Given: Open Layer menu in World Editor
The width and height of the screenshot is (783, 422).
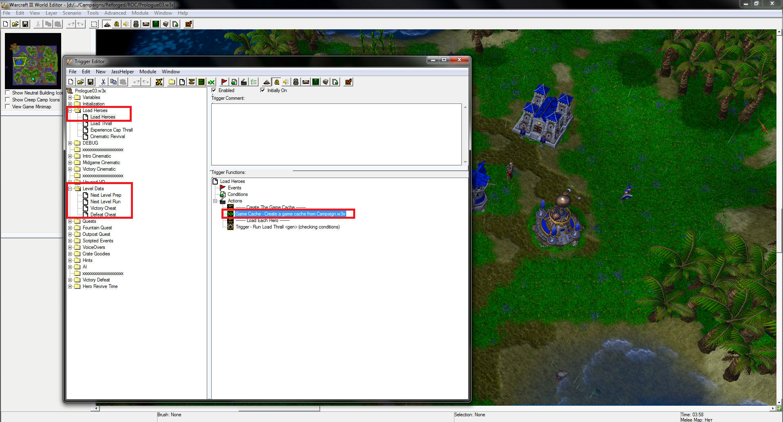Looking at the screenshot, I should (51, 13).
